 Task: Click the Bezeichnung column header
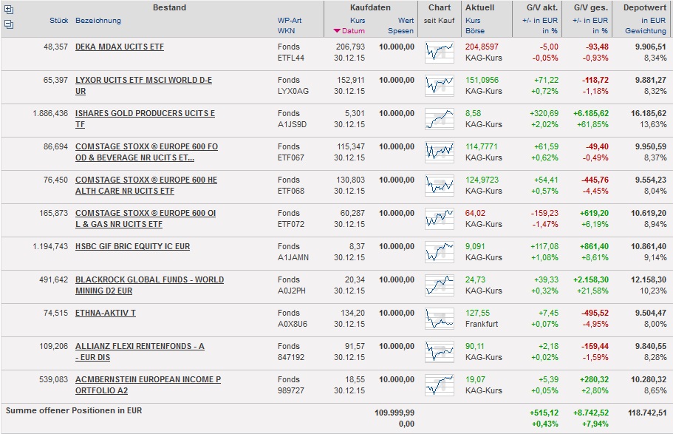point(98,20)
